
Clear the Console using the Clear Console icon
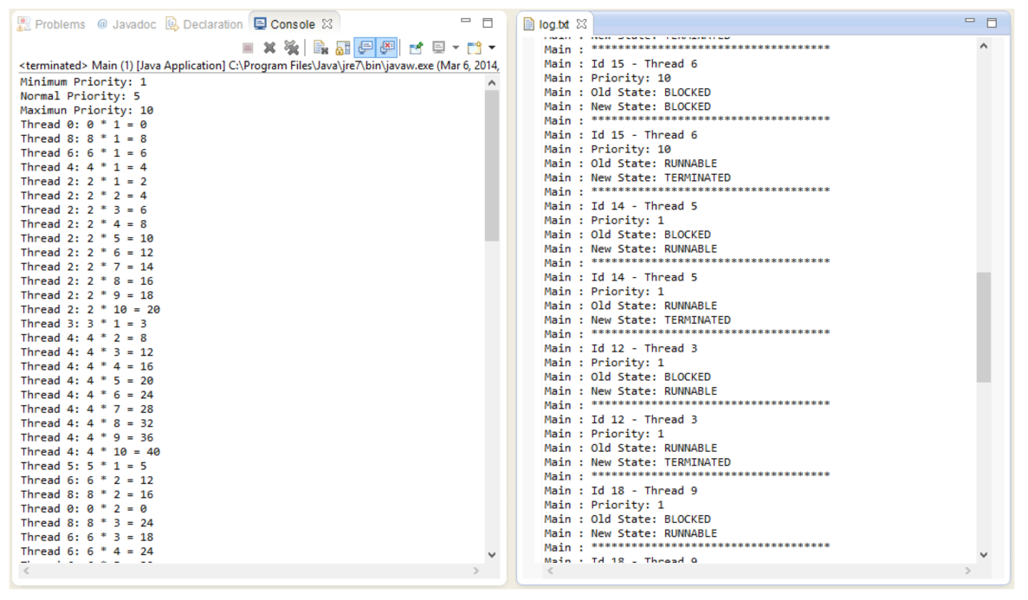click(320, 48)
